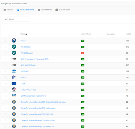Click Insights breadcrumb link

pos(5,3)
